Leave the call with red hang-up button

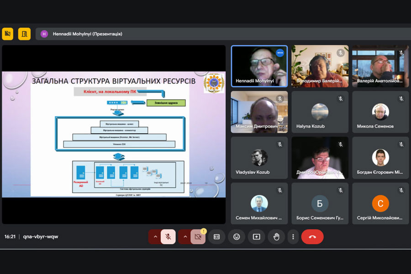coord(312,237)
